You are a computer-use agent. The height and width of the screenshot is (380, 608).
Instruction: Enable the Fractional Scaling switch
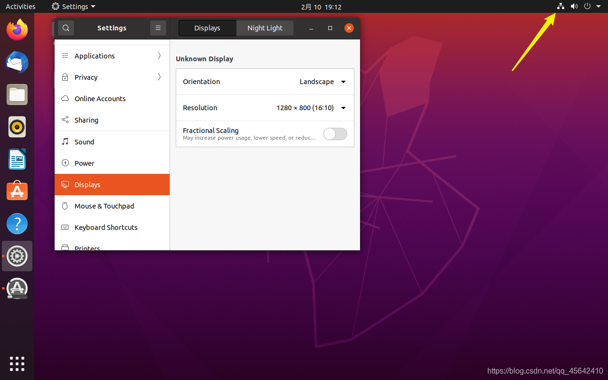click(335, 134)
